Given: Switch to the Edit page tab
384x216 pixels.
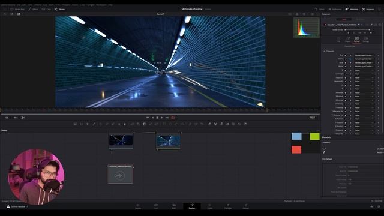Looking at the screenshot, I should (x=174, y=206).
